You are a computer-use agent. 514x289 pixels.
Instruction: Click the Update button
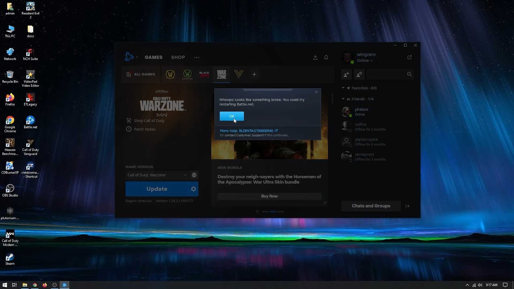pyautogui.click(x=157, y=189)
